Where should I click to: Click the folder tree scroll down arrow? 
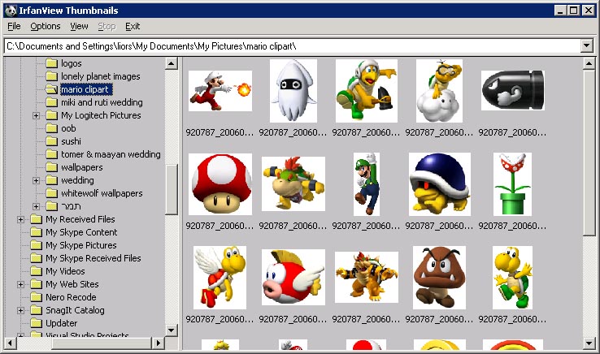point(172,330)
